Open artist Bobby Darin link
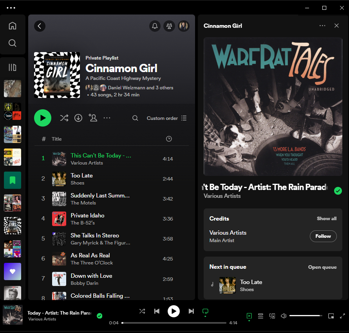 [x=84, y=283]
